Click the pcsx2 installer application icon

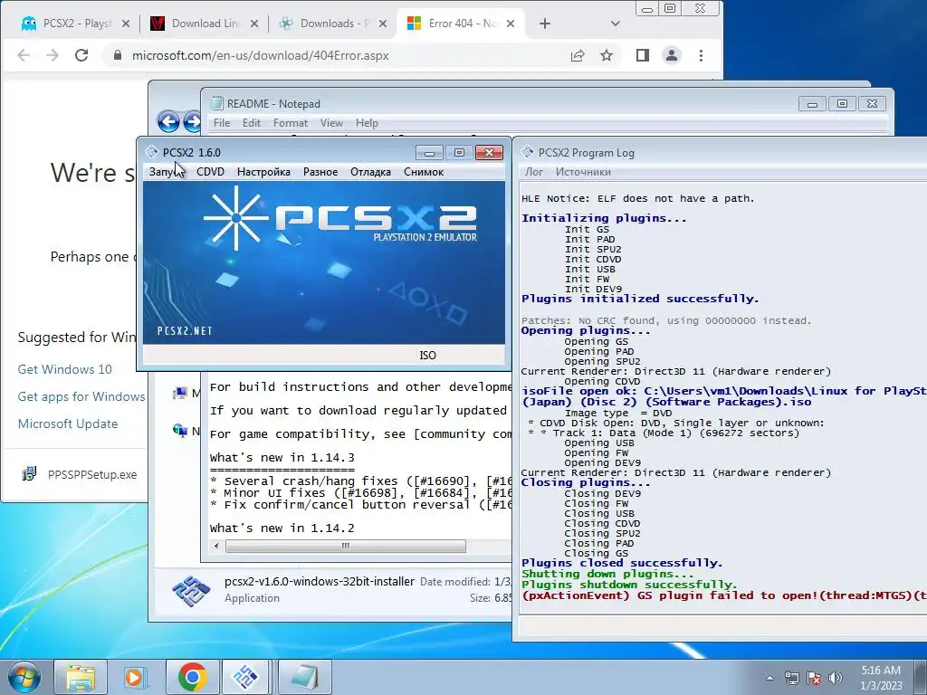click(191, 590)
